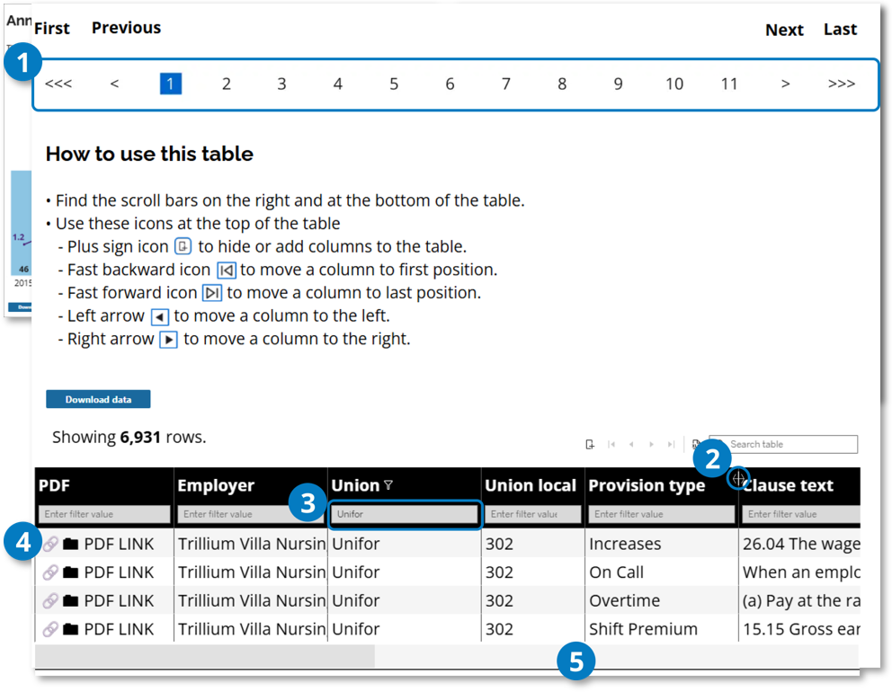Click the filter funnel icon beside Union header
This screenshot has height=692, width=892.
[x=388, y=485]
